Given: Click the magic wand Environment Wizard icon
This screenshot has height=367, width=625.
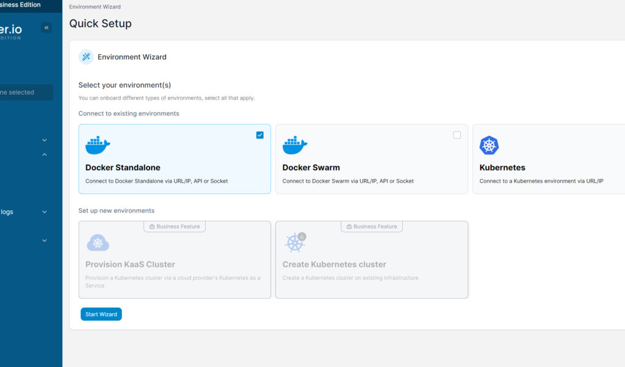Looking at the screenshot, I should click(86, 57).
